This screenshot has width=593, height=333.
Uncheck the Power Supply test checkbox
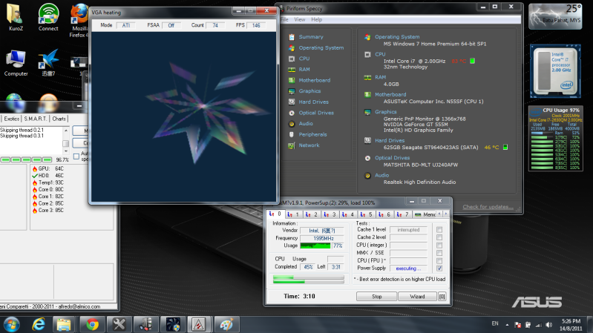[440, 268]
